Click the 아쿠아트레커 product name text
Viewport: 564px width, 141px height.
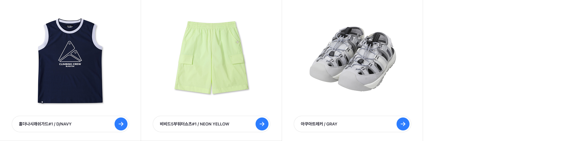312,124
